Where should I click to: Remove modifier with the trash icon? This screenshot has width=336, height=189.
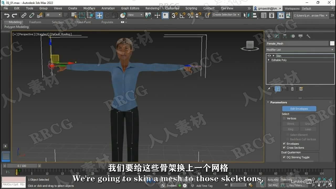coord(292,89)
